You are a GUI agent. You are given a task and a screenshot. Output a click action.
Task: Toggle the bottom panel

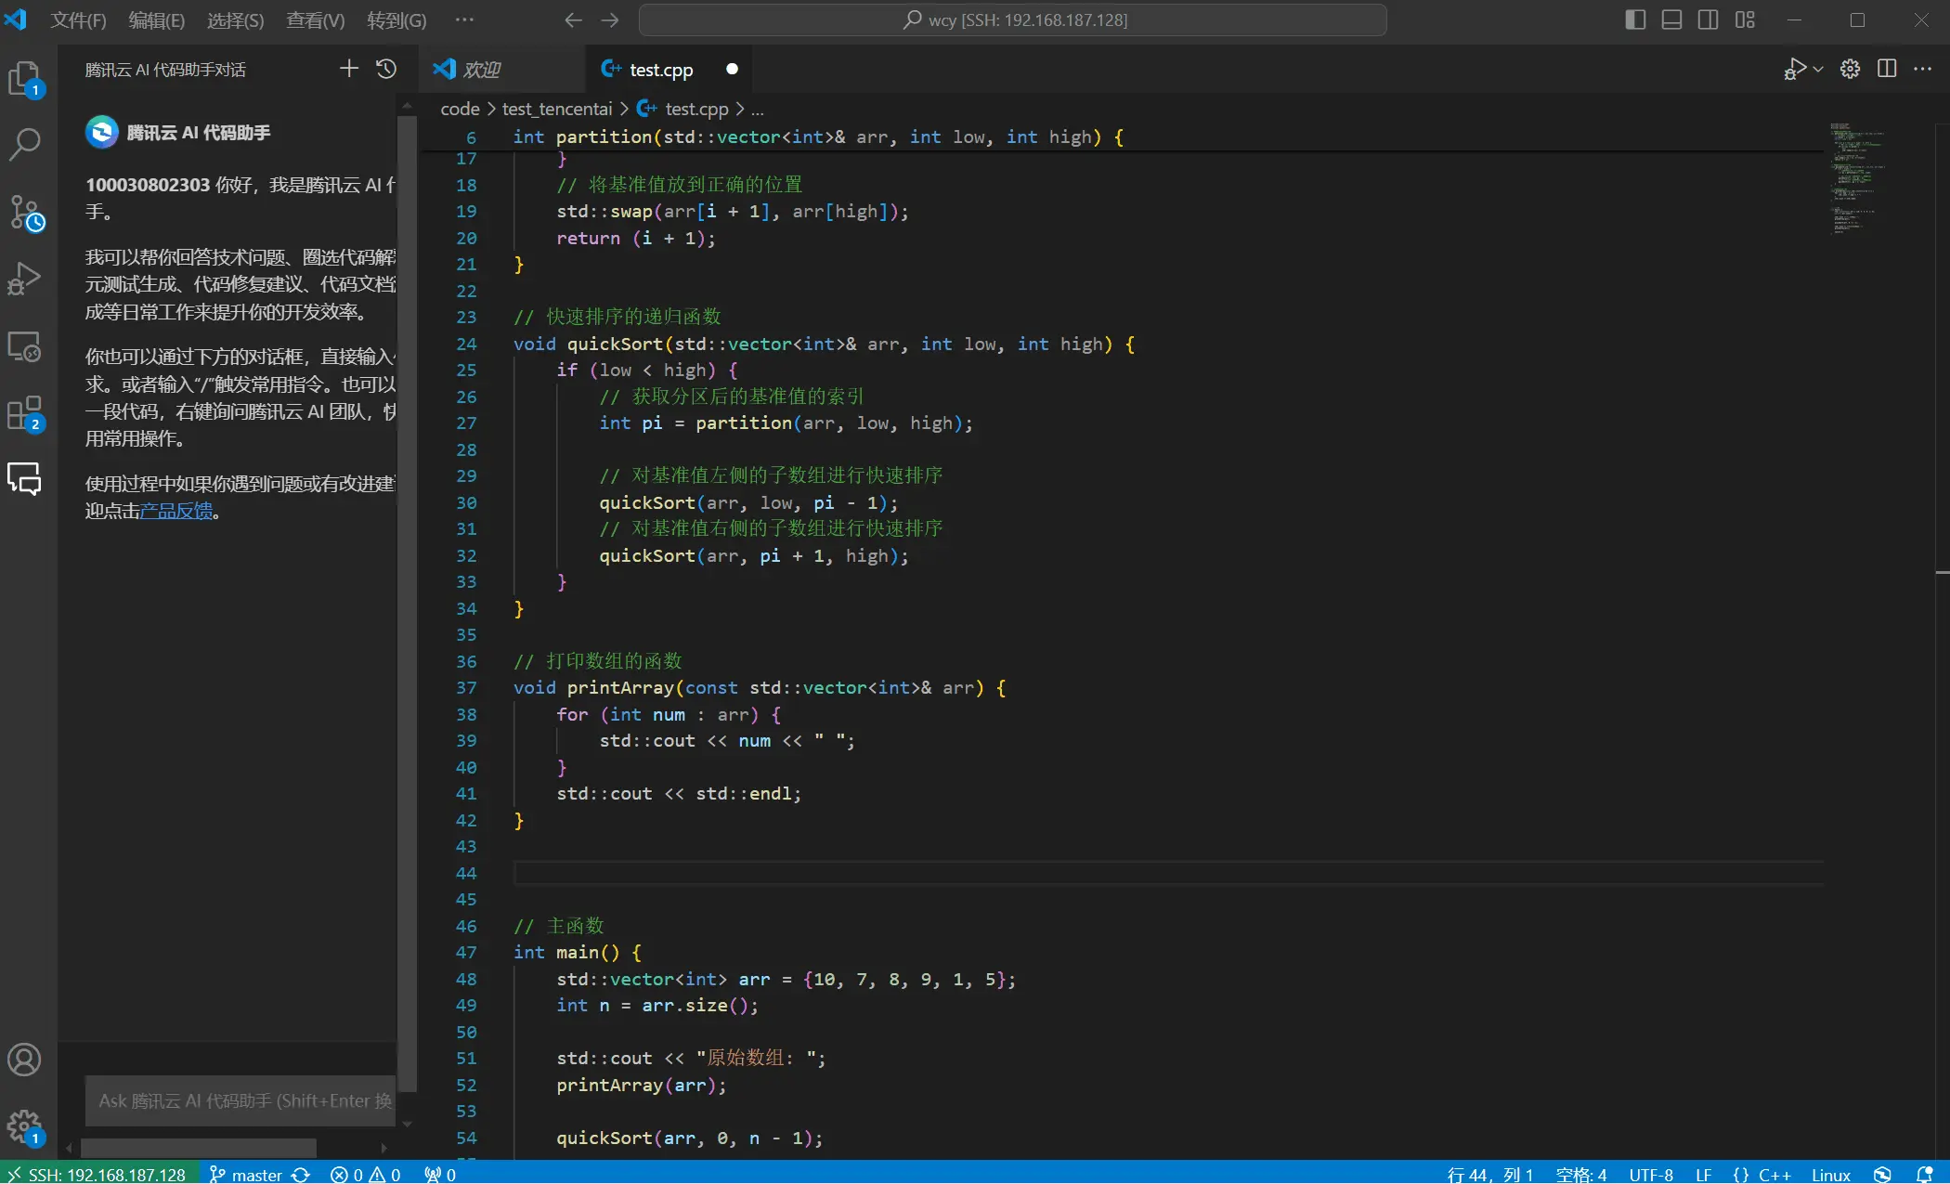1671,20
